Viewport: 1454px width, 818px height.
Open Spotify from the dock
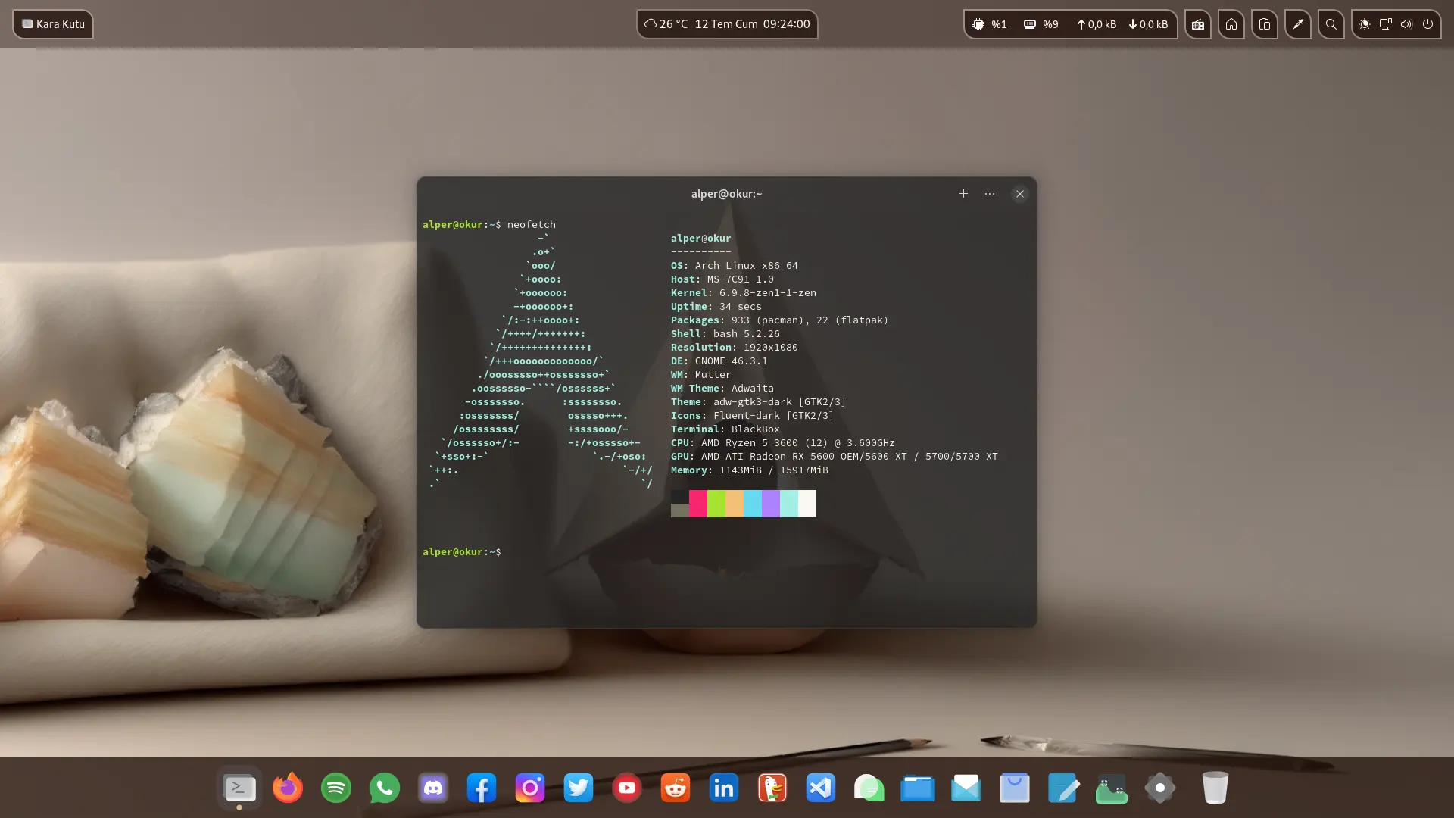pyautogui.click(x=336, y=788)
